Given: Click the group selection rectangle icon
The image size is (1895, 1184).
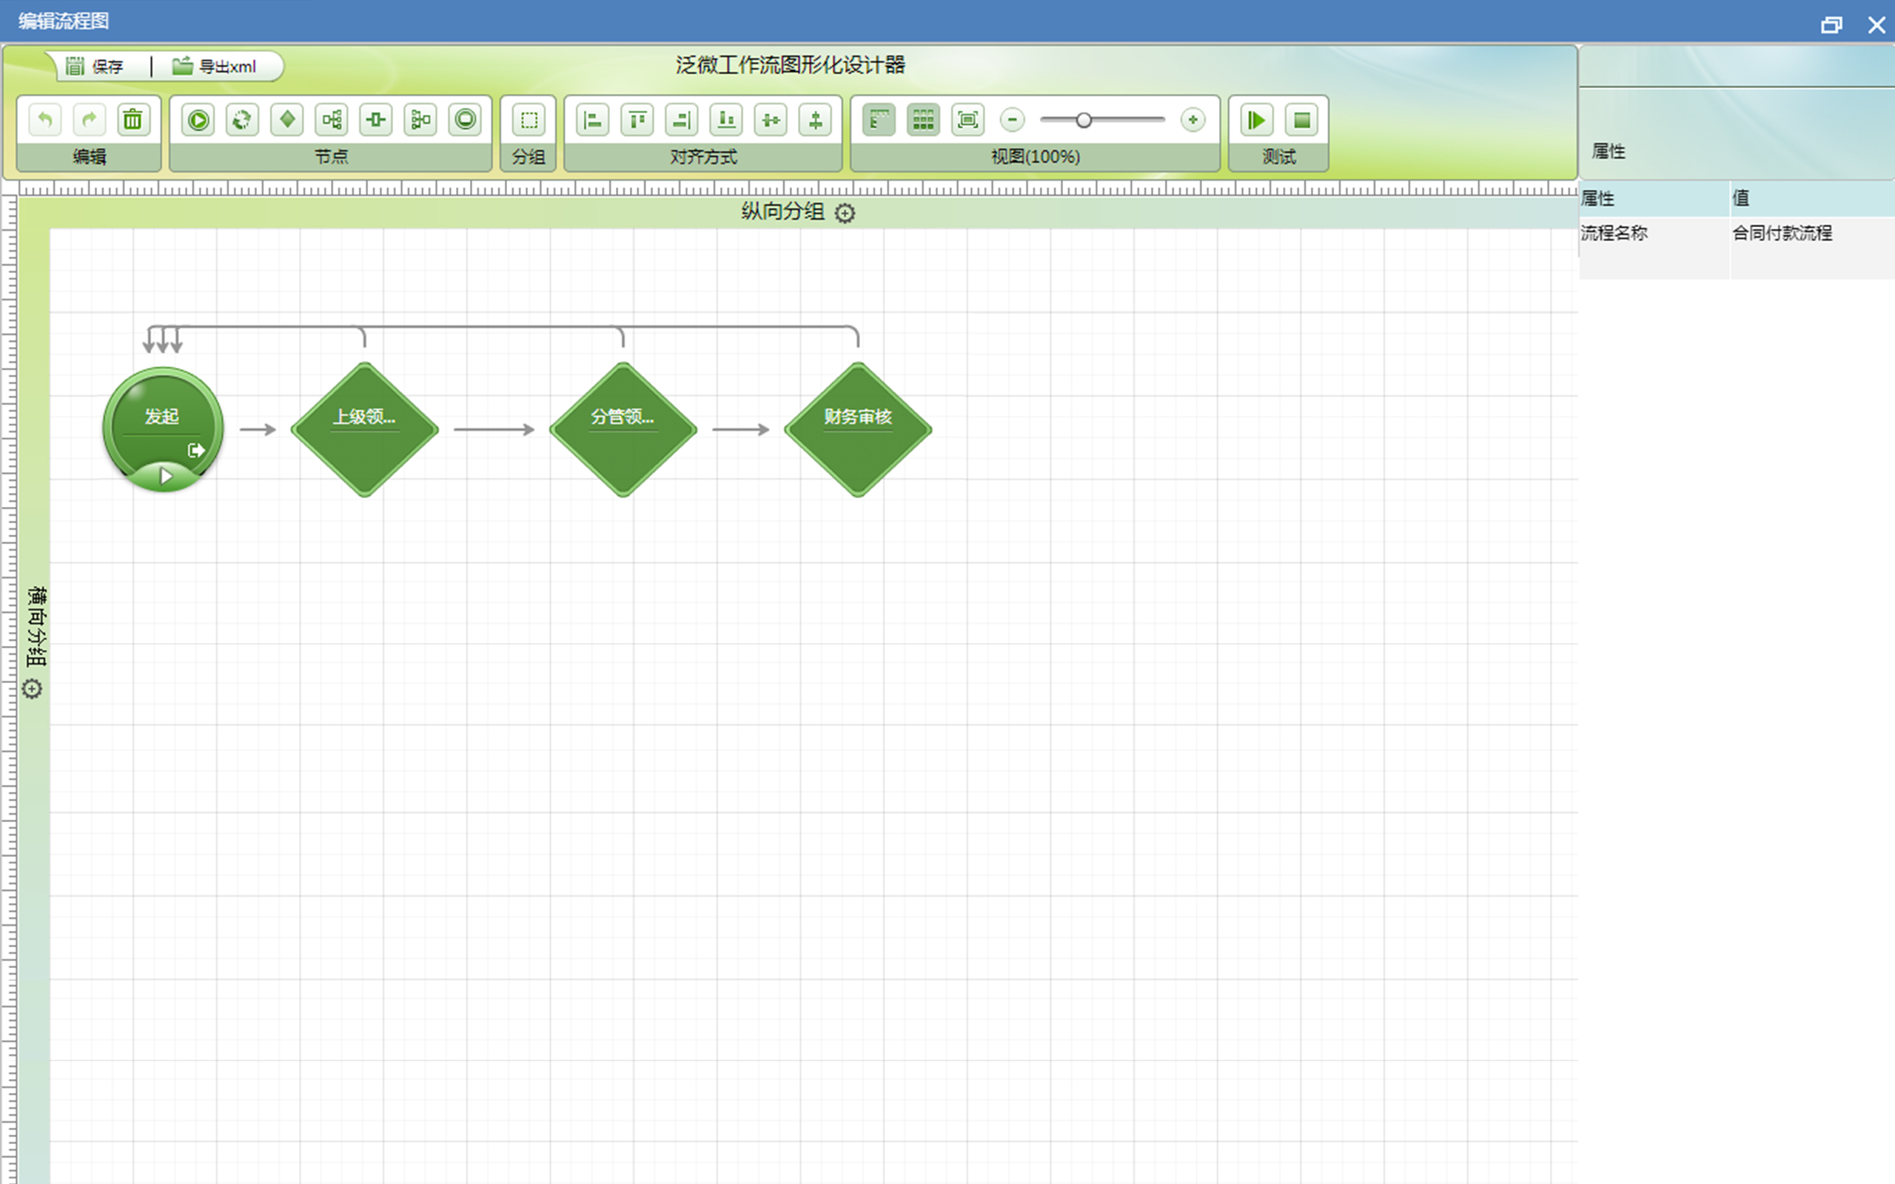Looking at the screenshot, I should pyautogui.click(x=529, y=120).
